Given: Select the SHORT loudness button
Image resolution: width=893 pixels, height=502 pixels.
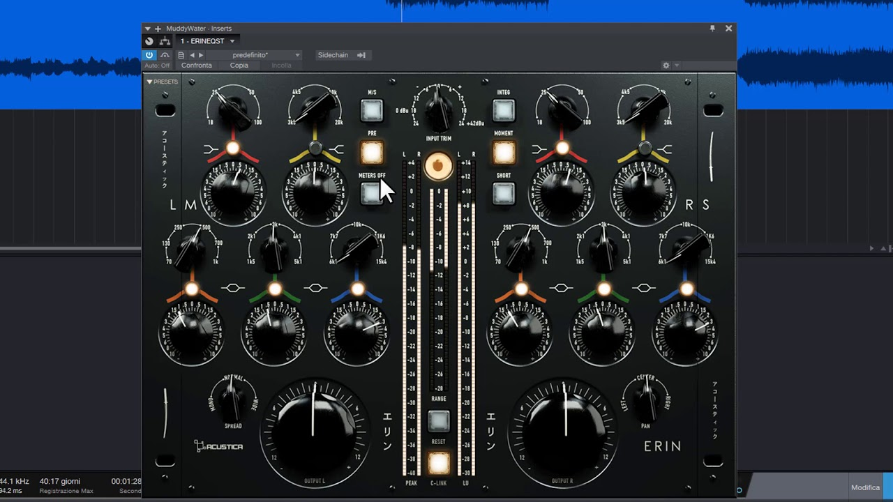Looking at the screenshot, I should [x=503, y=193].
